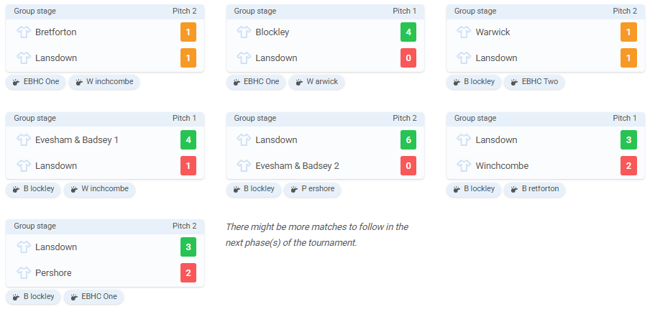Open the Winchcombe team name link
Screen dimensions: 650x317
coord(502,166)
